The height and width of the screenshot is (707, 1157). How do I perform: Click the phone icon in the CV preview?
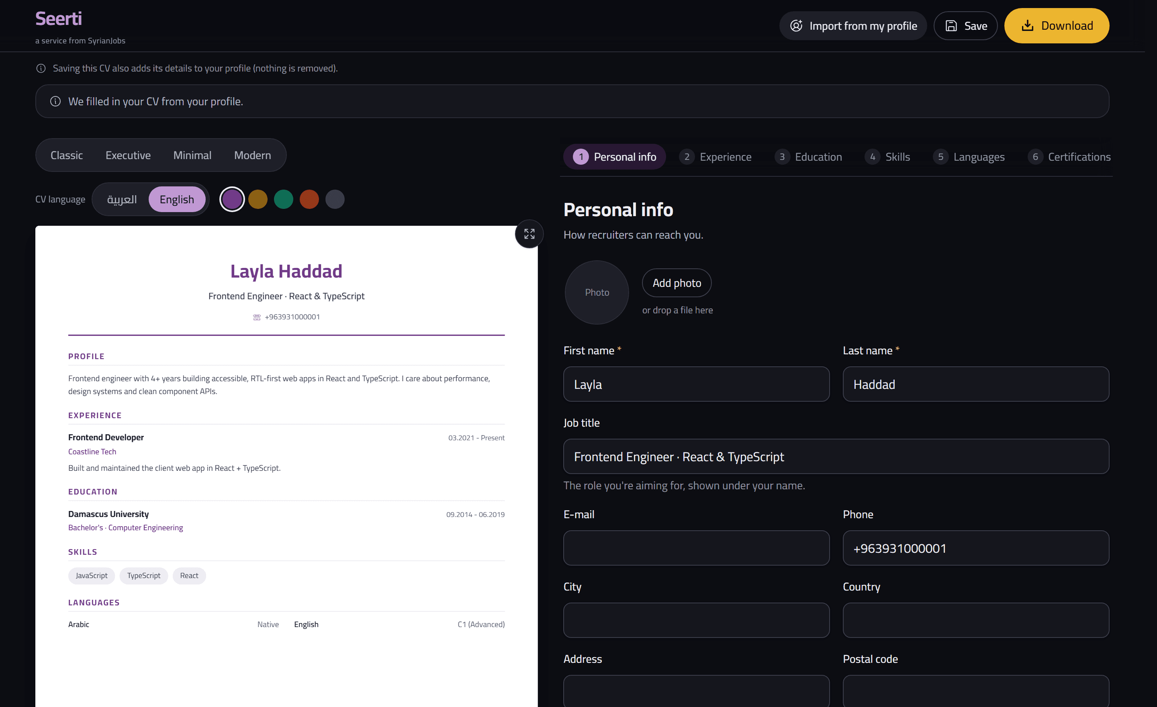257,317
